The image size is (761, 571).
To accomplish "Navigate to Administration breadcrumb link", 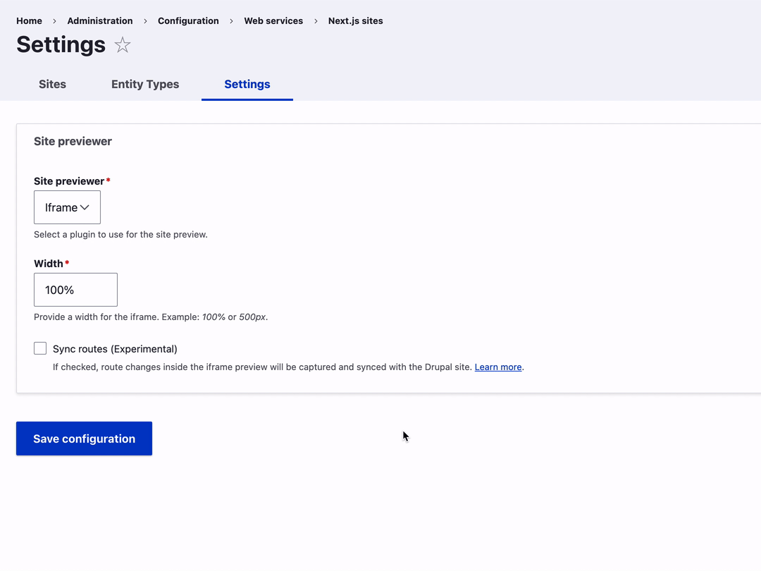I will [x=100, y=21].
